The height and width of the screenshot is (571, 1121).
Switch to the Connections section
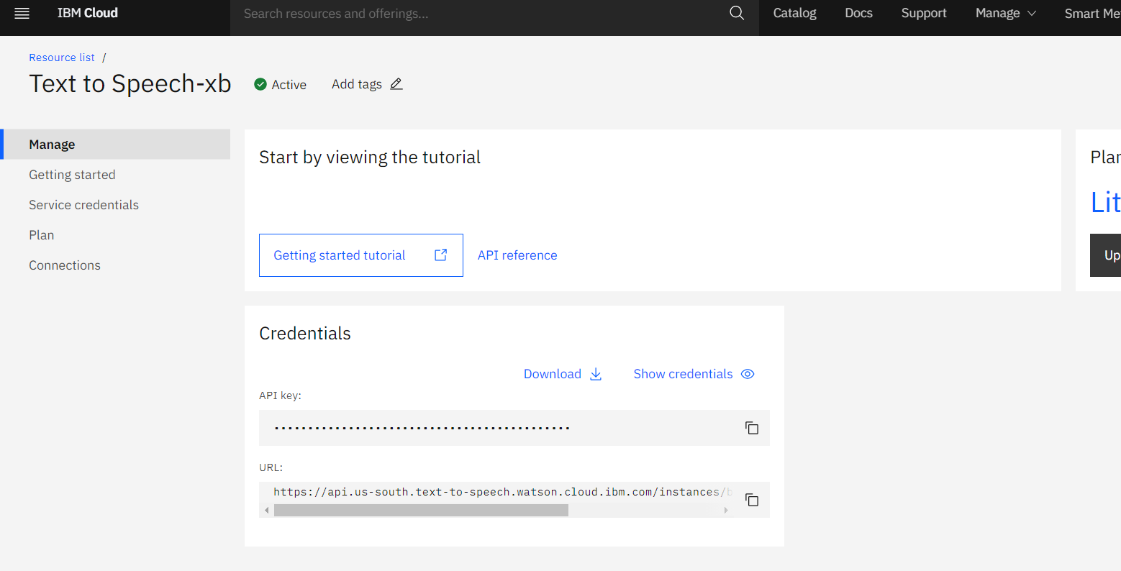(65, 265)
